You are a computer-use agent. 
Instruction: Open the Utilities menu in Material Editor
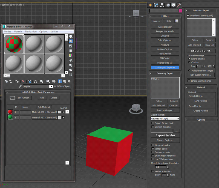click(x=54, y=32)
